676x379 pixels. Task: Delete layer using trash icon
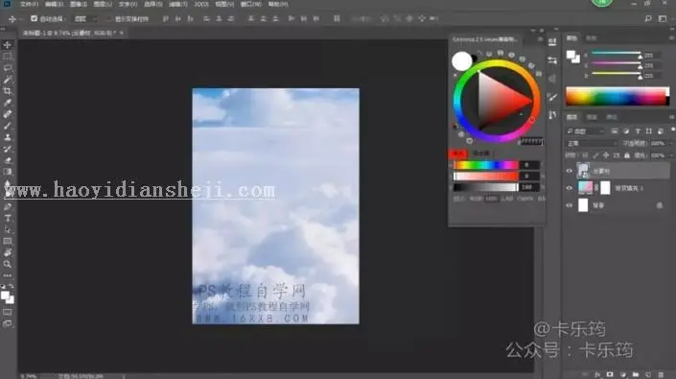661,375
